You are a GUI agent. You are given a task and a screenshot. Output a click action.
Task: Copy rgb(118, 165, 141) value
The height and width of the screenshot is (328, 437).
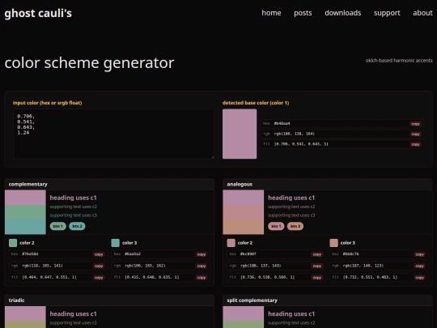tap(99, 266)
